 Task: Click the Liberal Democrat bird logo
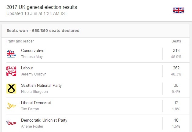tap(11, 106)
